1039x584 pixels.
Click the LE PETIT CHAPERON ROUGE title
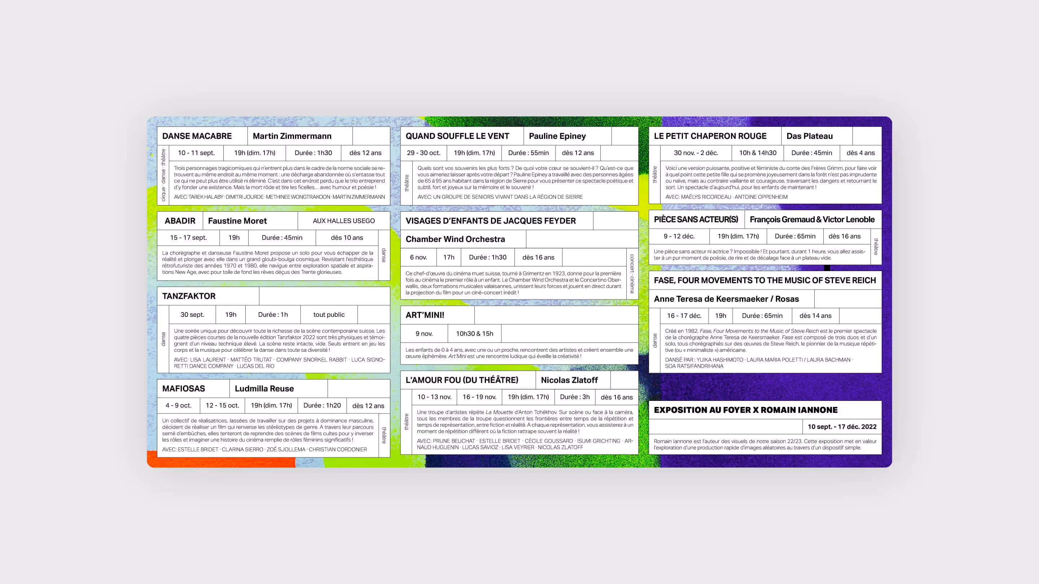(x=710, y=136)
